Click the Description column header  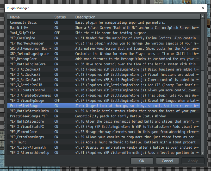[136, 17]
